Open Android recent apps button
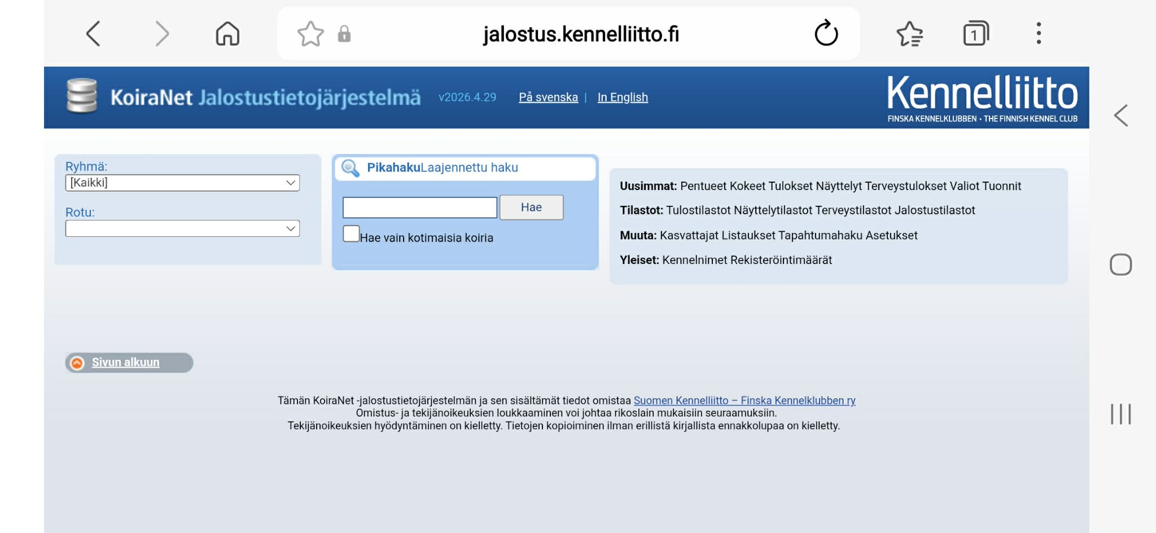Image resolution: width=1156 pixels, height=533 pixels. tap(1121, 414)
